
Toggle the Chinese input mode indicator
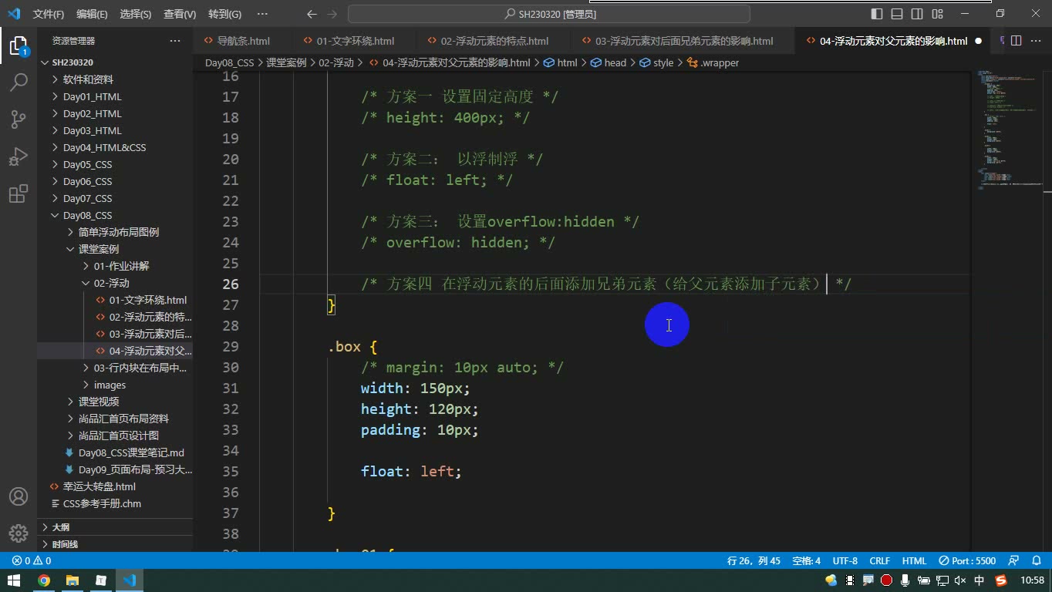coord(980,580)
